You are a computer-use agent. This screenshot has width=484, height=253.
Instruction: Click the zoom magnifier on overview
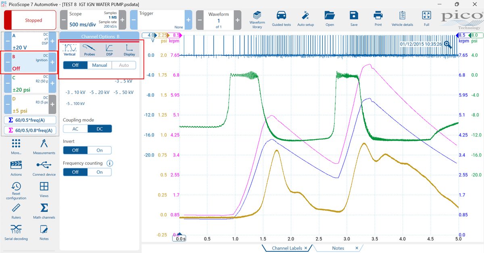pos(448,44)
